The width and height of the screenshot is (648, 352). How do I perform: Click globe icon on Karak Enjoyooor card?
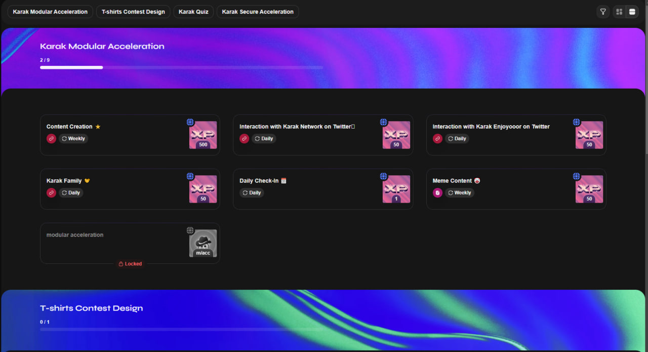pos(577,122)
